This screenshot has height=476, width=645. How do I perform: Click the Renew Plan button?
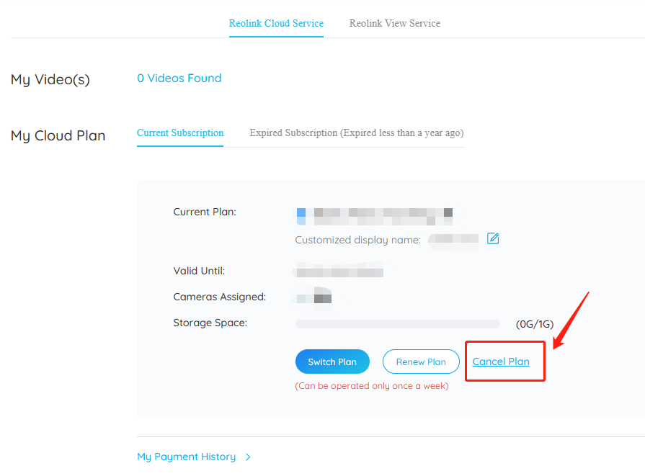pos(421,362)
